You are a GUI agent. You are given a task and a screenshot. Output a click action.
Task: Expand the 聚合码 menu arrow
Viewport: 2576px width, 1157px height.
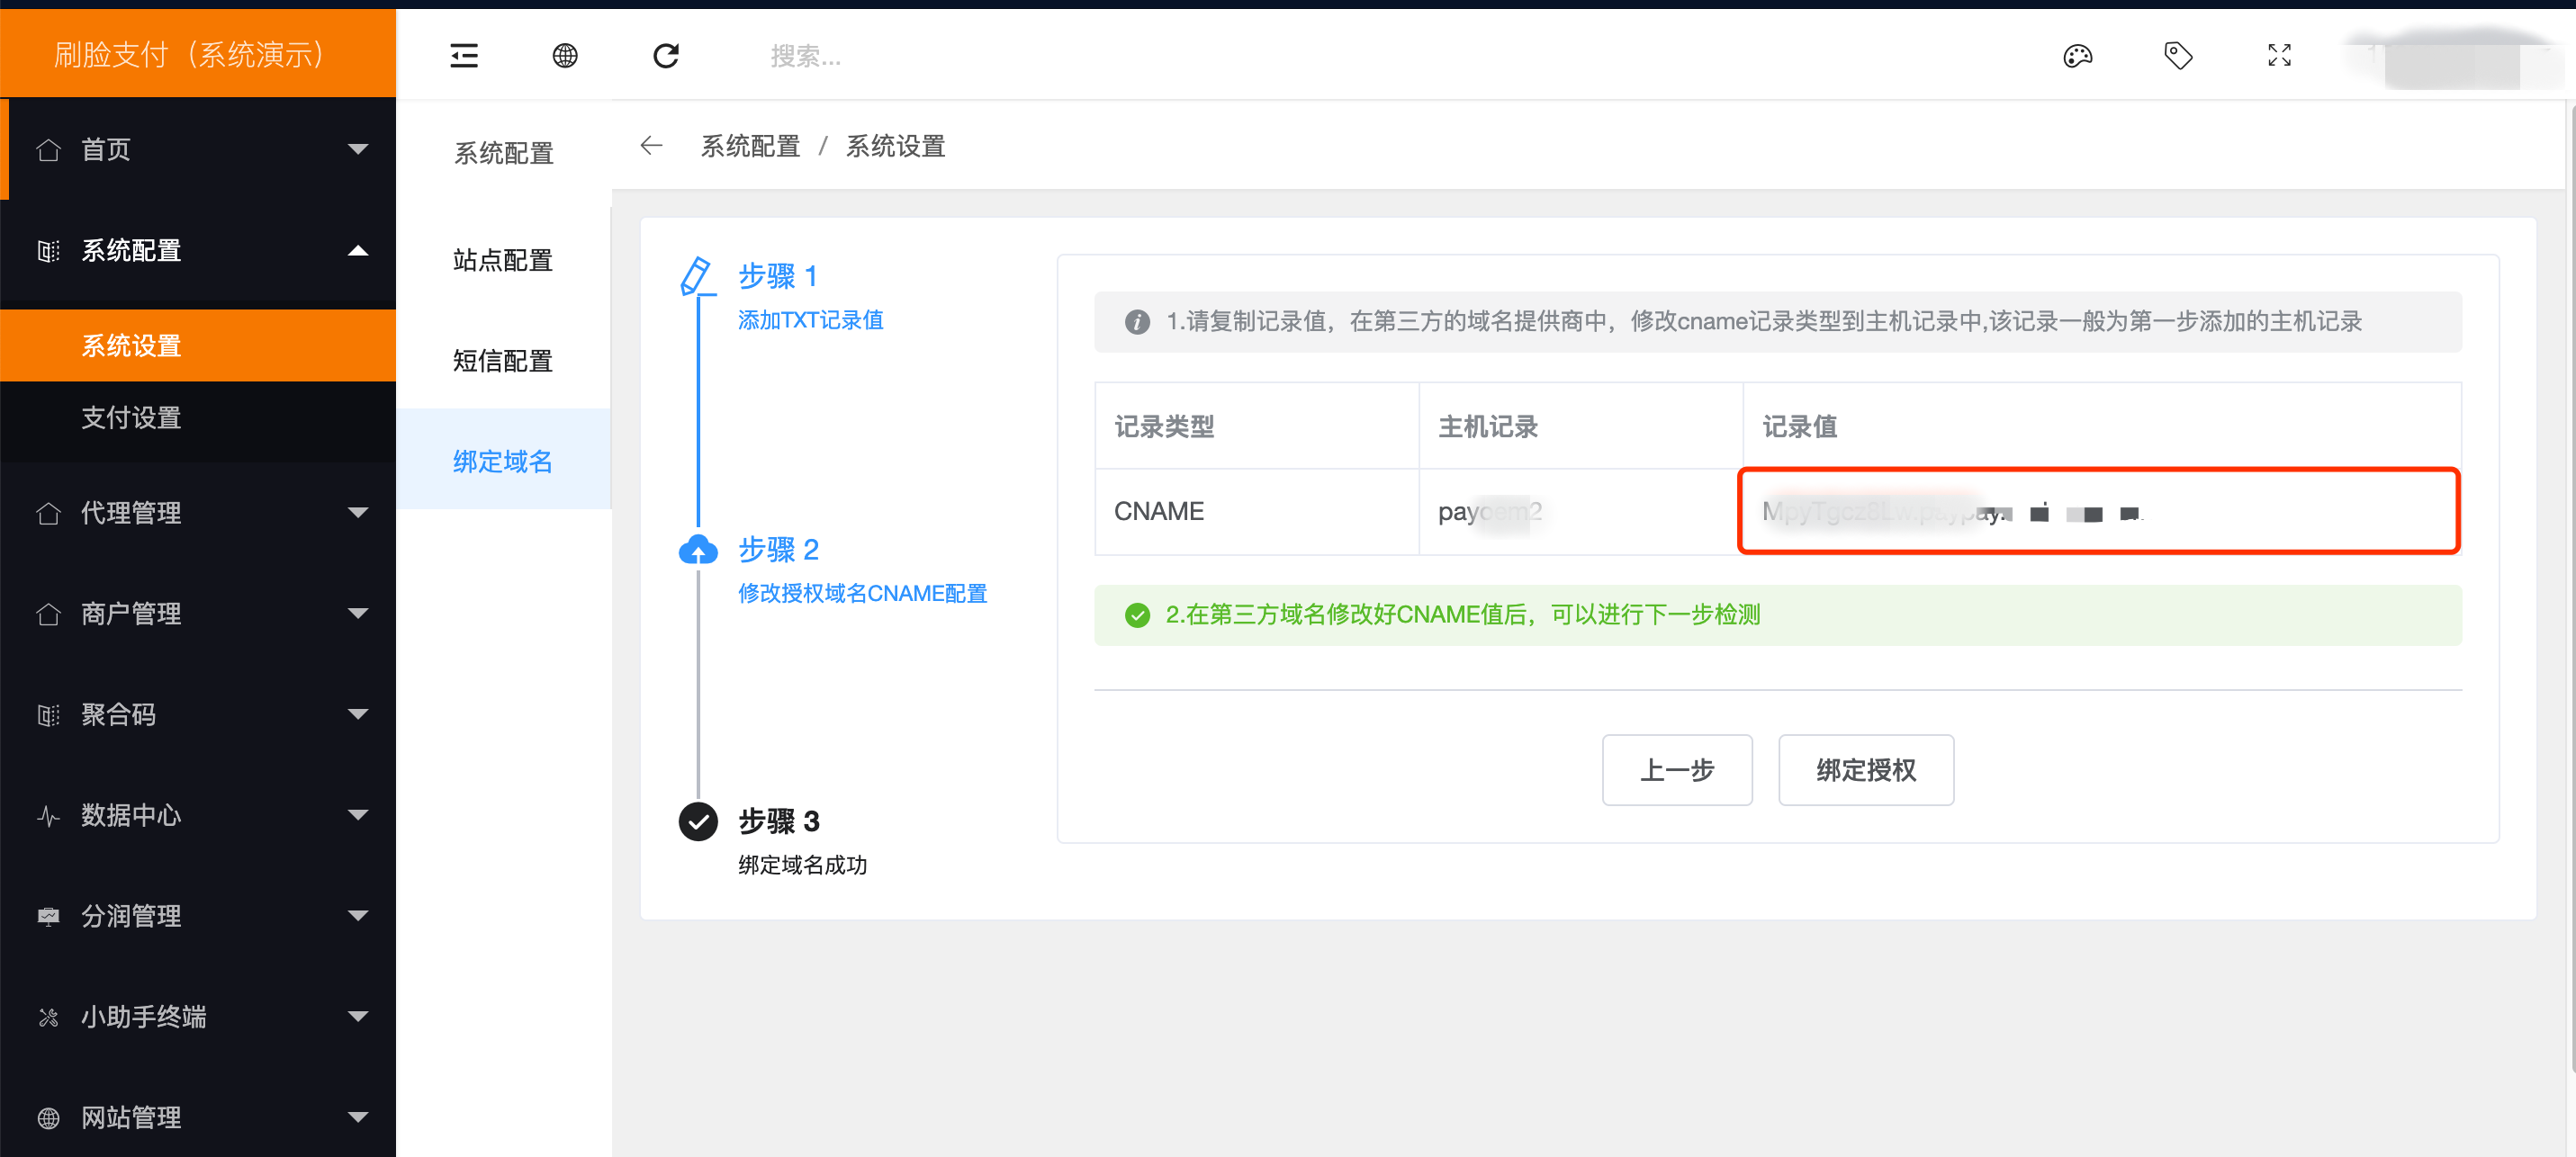[357, 714]
